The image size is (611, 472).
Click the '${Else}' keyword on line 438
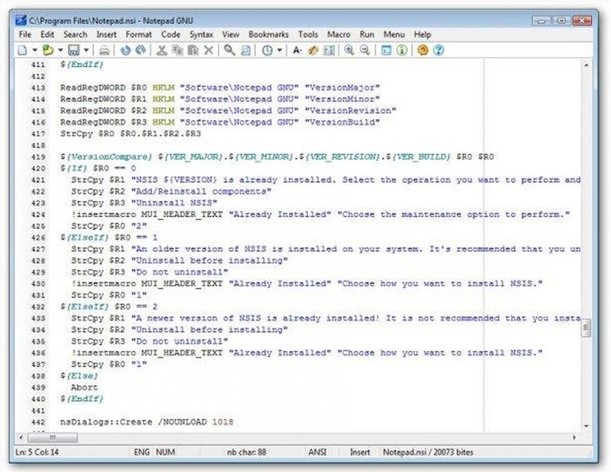pyautogui.click(x=79, y=376)
